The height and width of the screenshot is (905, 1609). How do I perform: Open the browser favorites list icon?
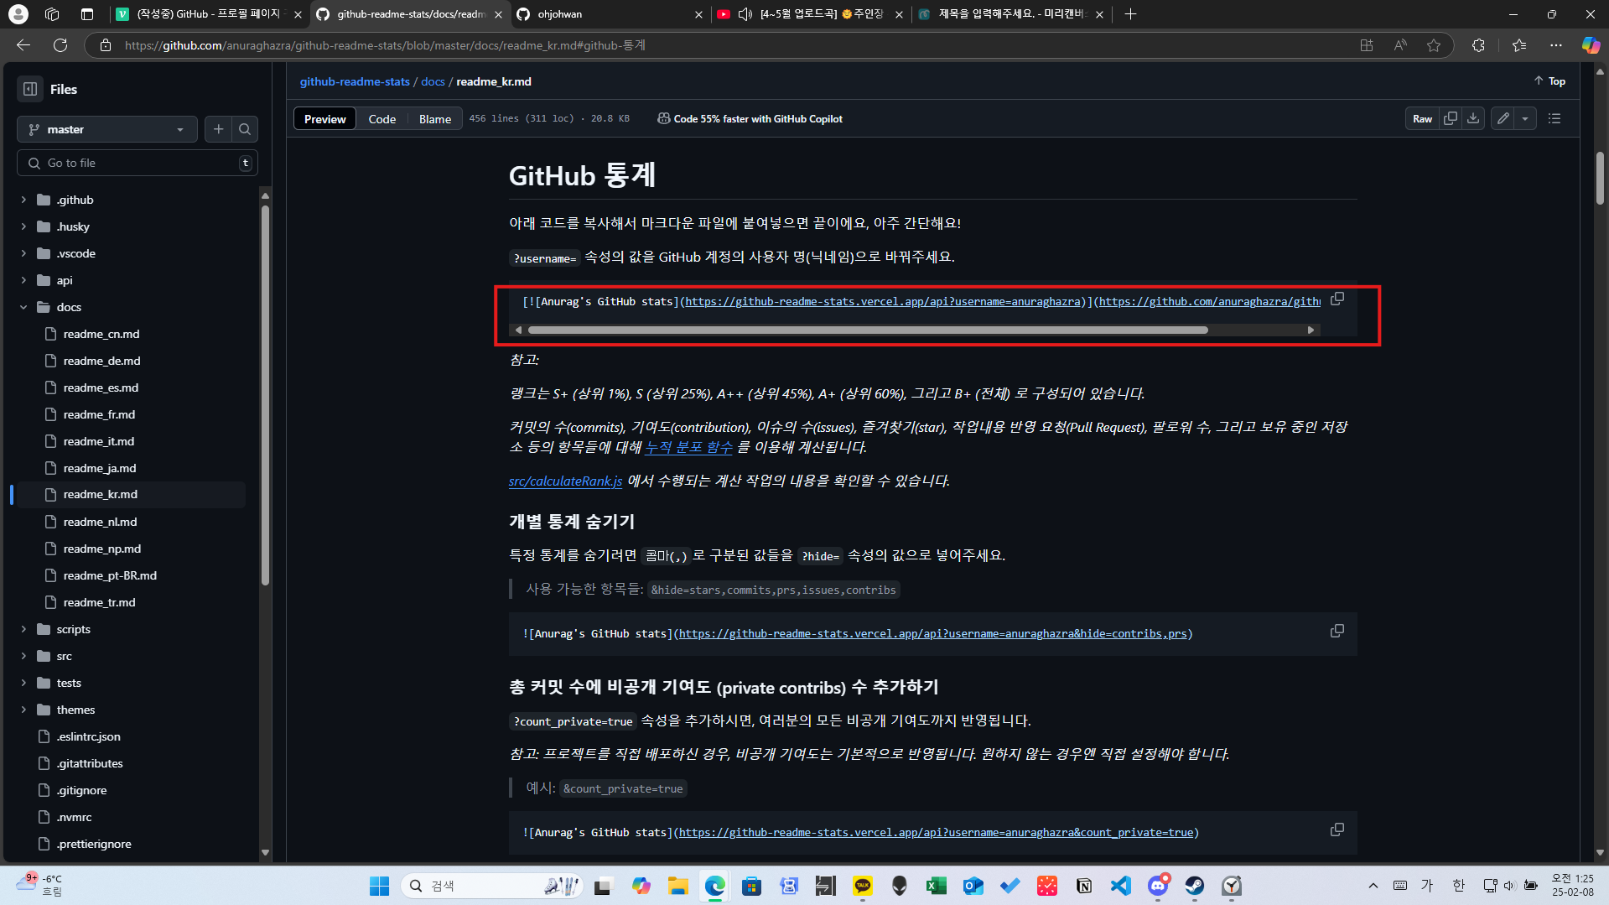click(1519, 45)
